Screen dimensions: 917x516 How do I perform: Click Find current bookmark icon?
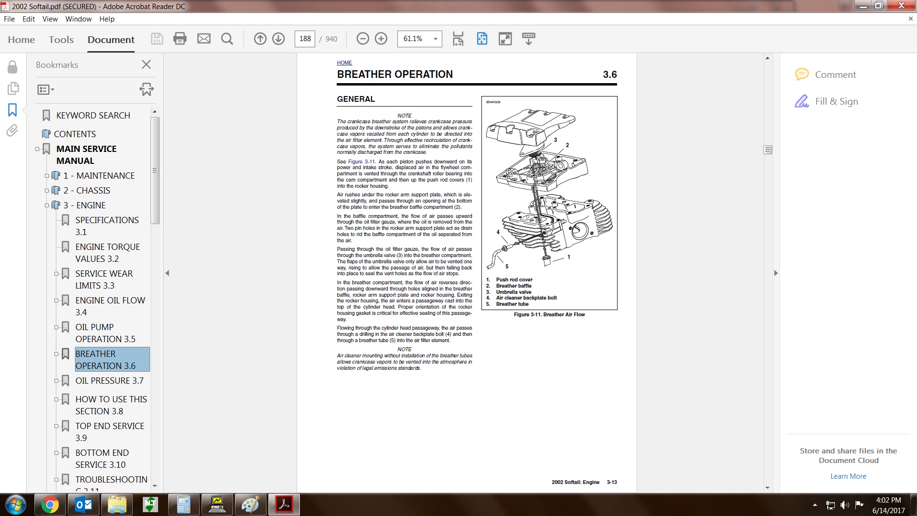147,89
